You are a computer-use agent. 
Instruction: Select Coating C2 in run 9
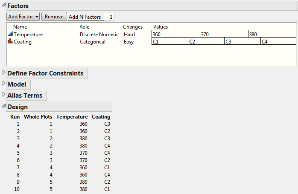[x=107, y=182]
